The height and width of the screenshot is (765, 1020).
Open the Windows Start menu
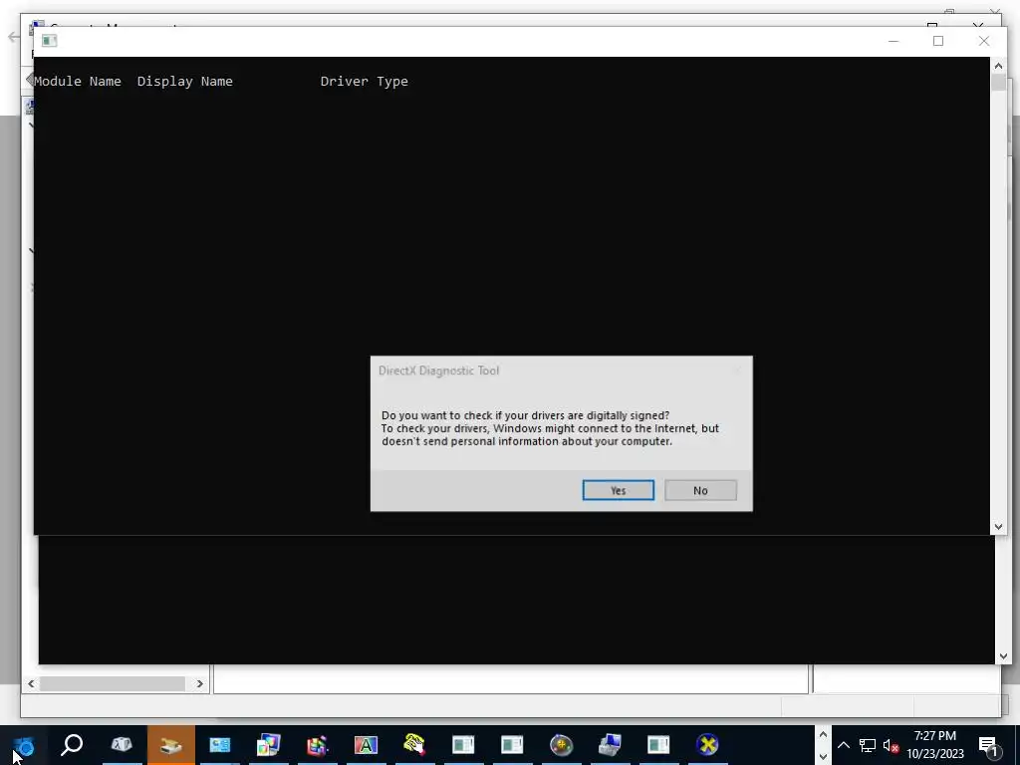pyautogui.click(x=24, y=745)
